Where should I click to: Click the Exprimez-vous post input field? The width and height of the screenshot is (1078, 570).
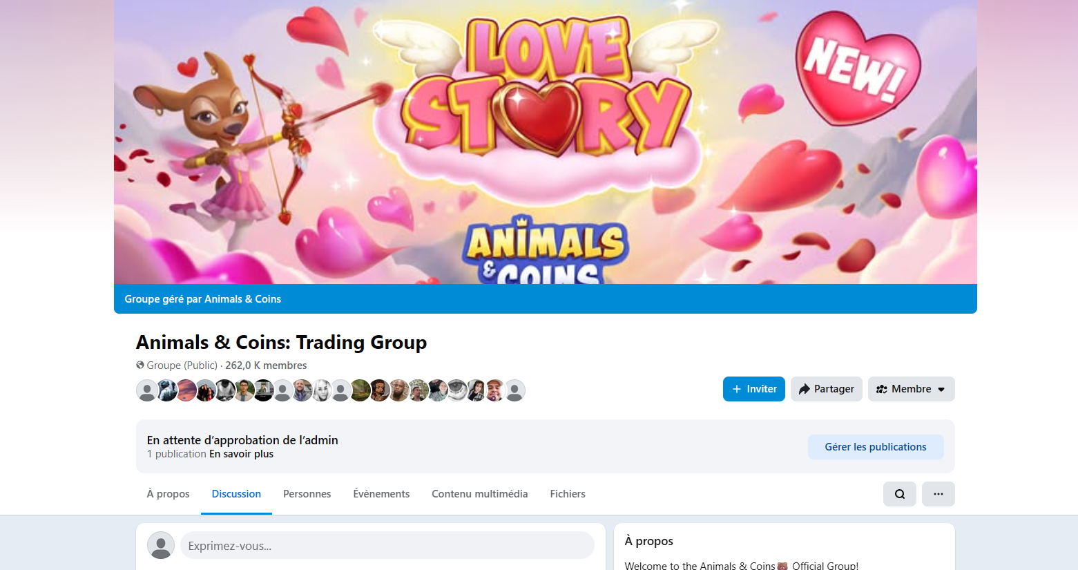coord(387,545)
